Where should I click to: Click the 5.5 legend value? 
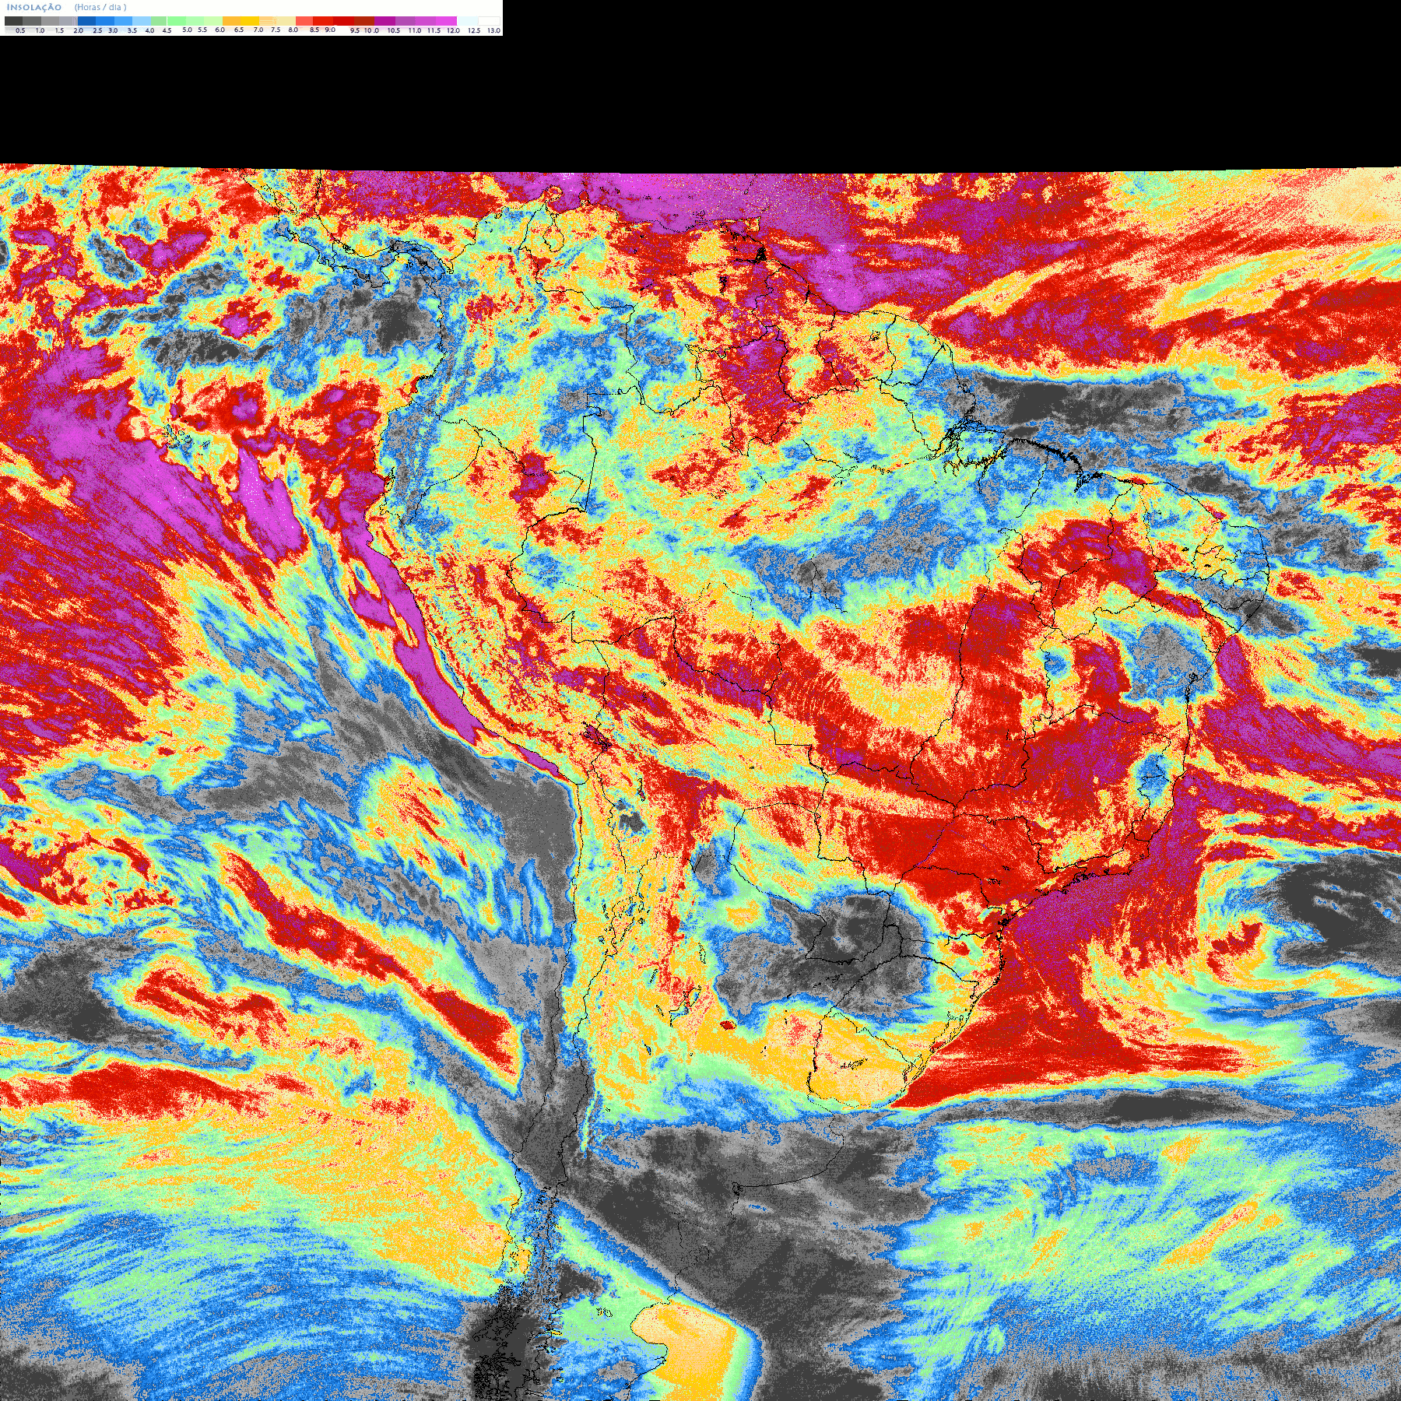click(x=202, y=30)
